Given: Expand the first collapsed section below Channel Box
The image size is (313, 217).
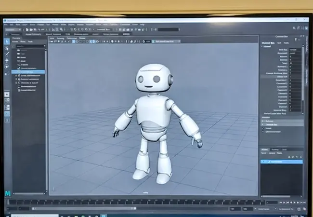Looking at the screenshot, I should 263,121.
